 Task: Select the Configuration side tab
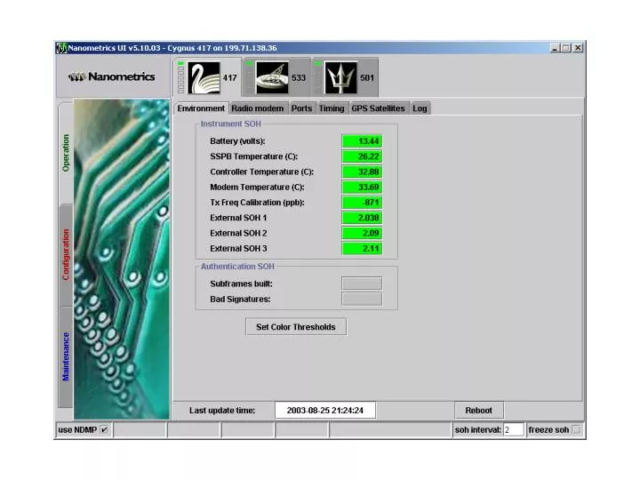66,255
